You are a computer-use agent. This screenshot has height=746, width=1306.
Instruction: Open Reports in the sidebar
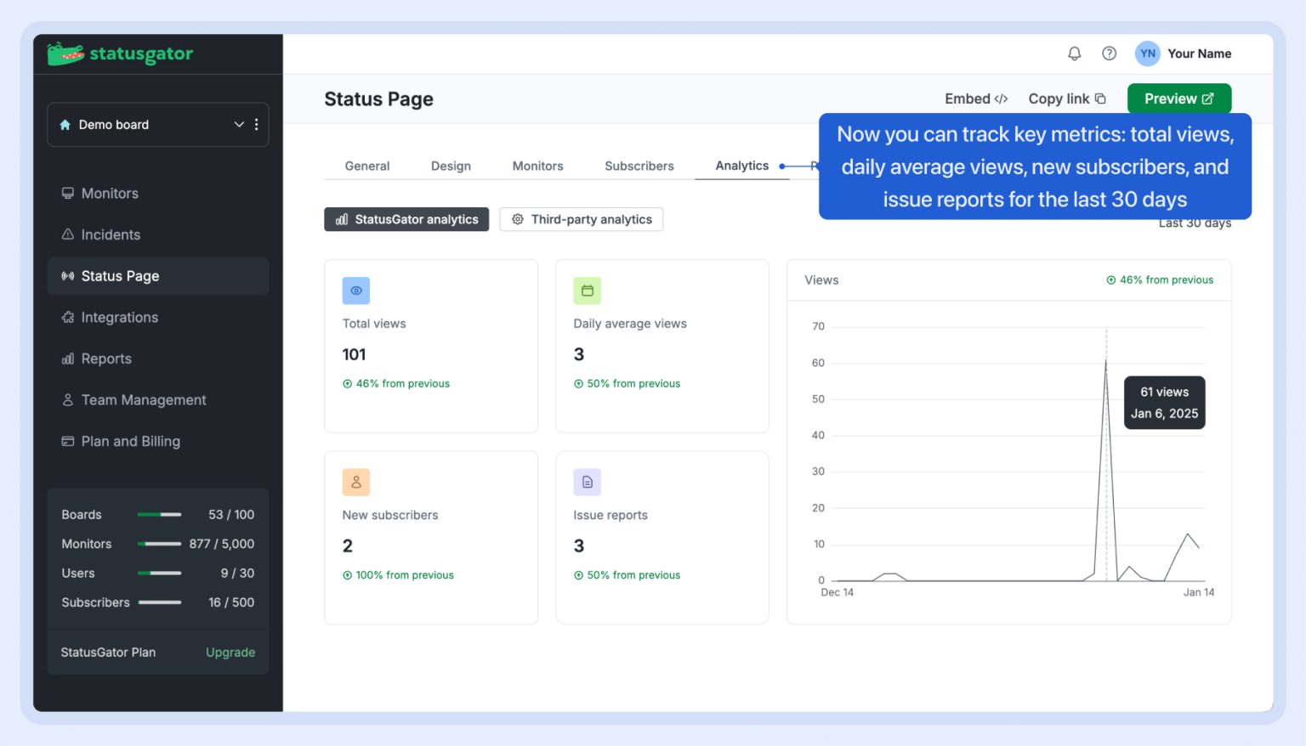tap(158, 359)
